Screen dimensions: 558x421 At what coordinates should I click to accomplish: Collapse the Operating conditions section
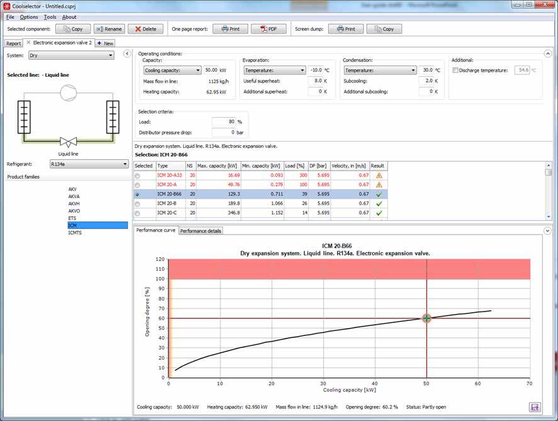coord(548,53)
